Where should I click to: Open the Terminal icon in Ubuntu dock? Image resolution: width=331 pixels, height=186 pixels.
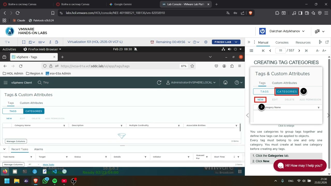click(x=25, y=171)
